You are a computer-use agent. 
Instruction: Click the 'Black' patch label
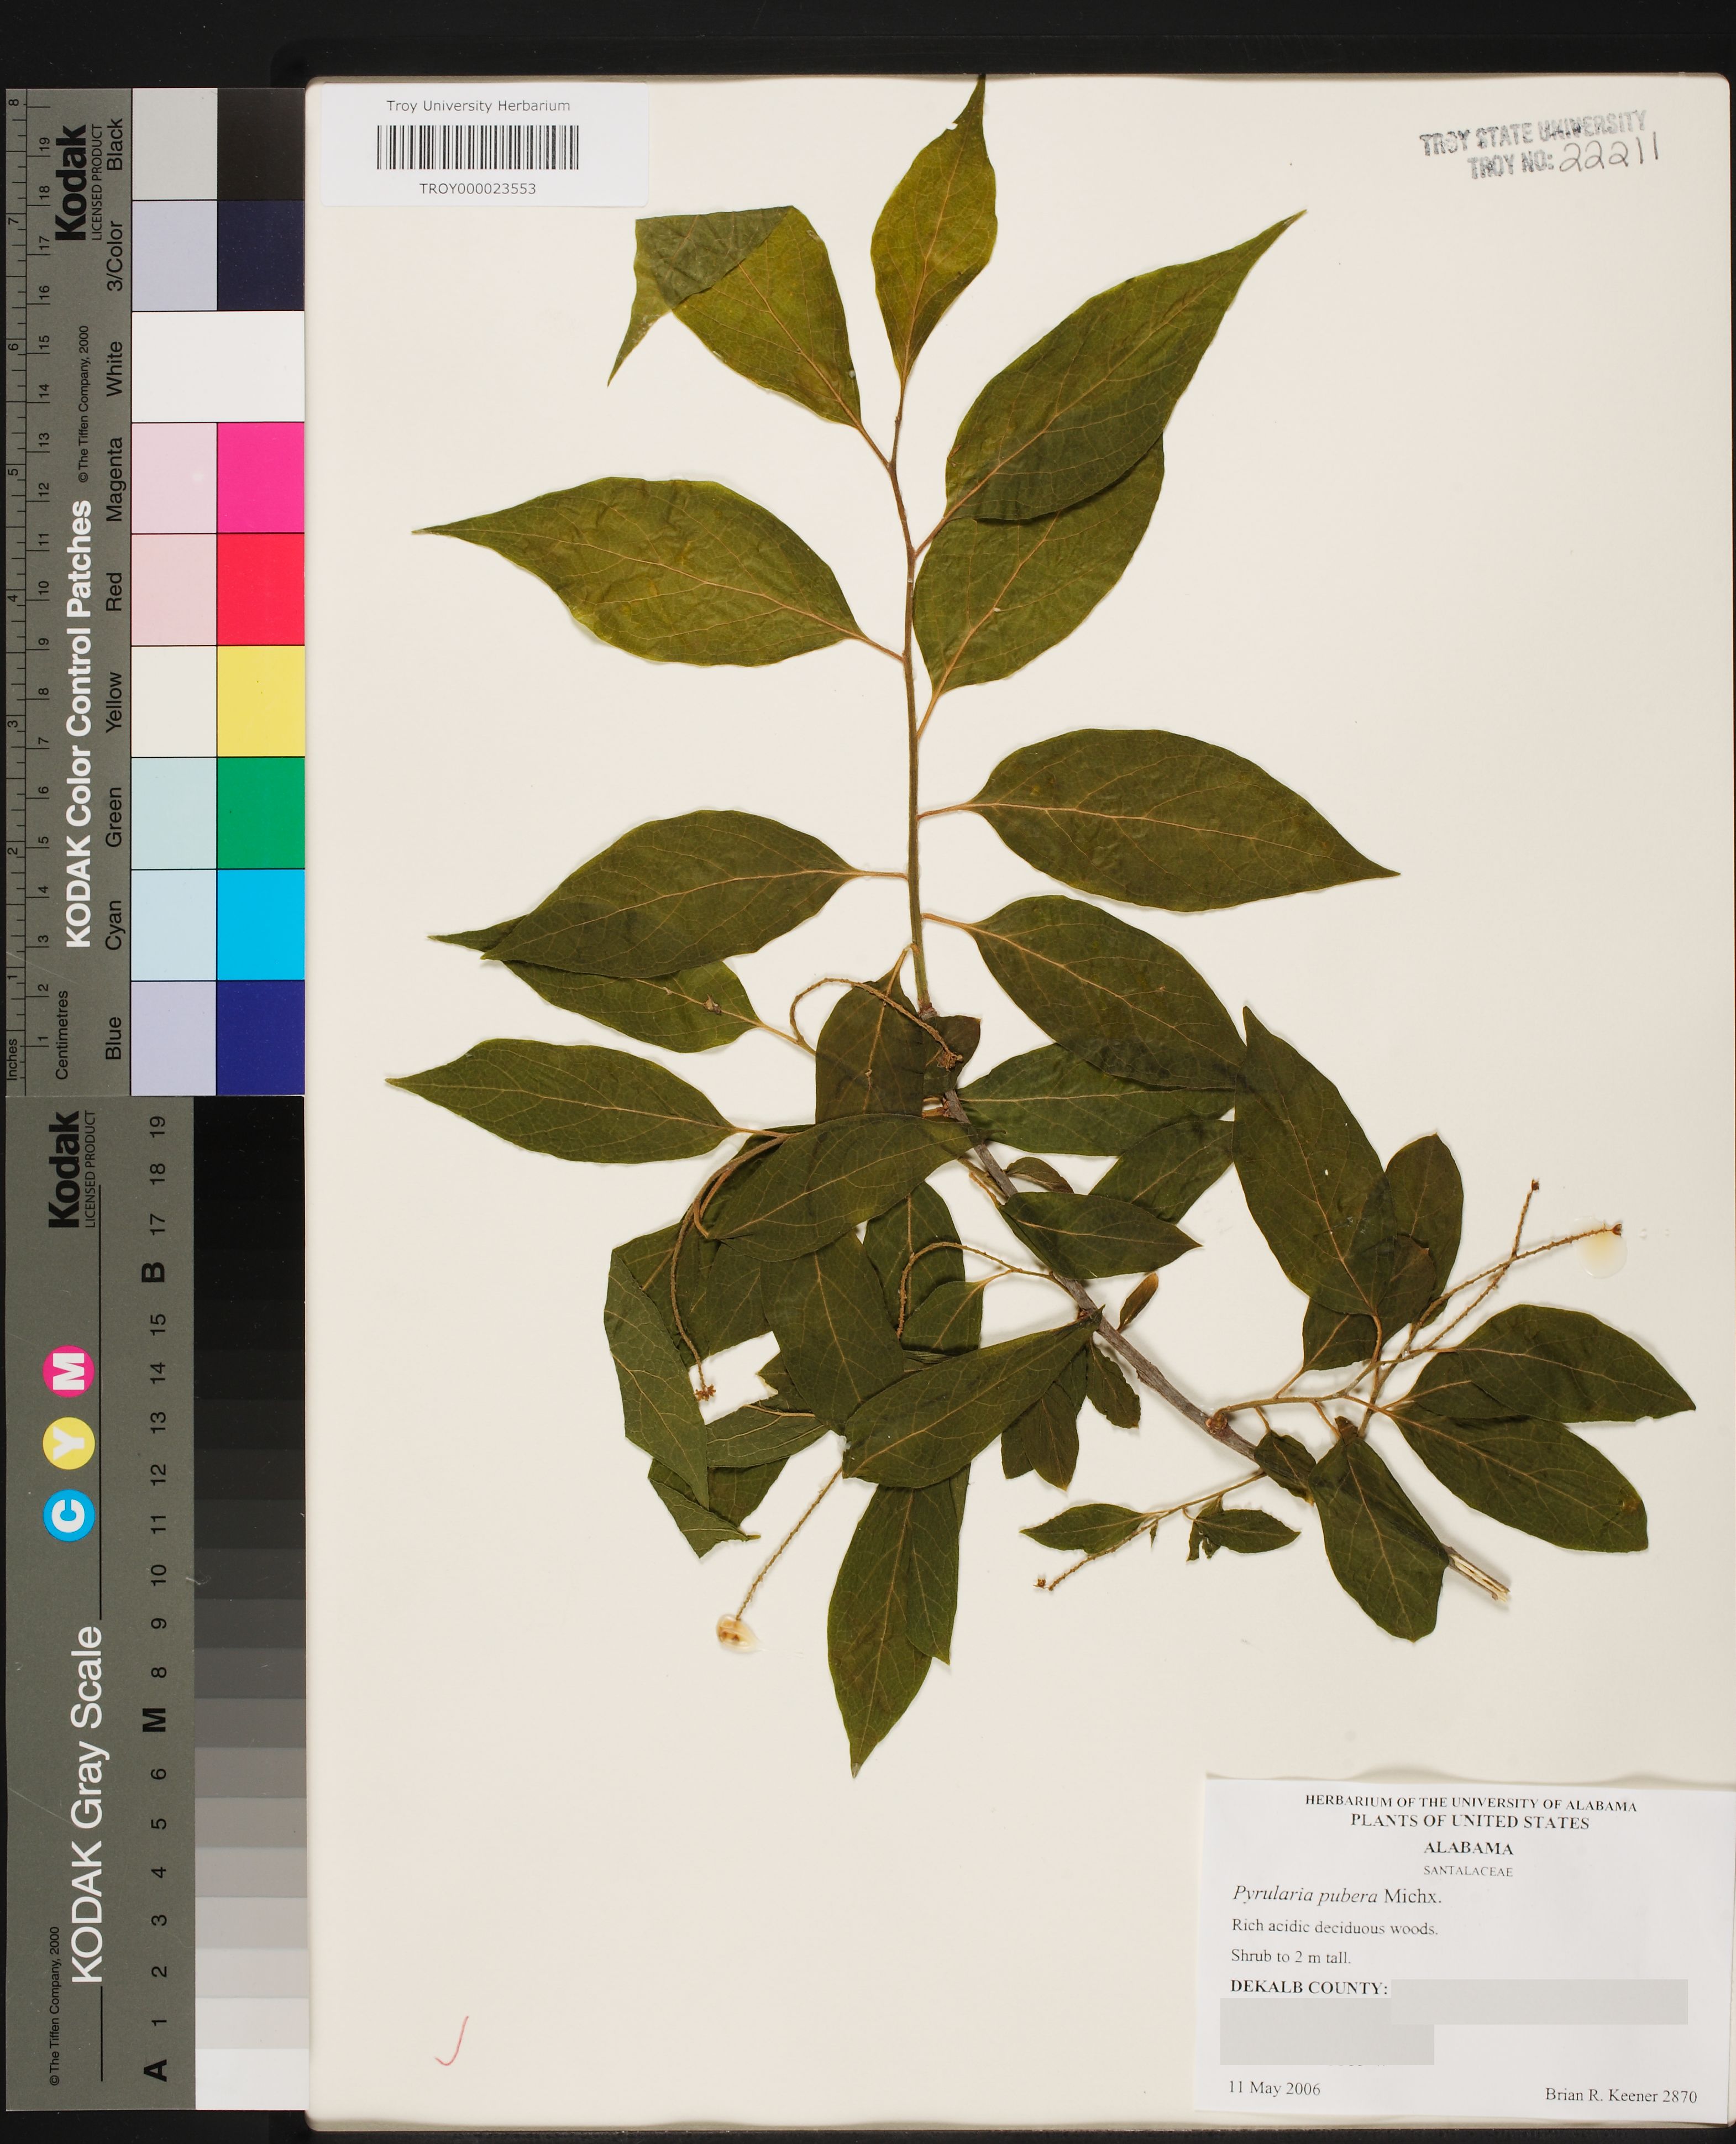click(x=114, y=144)
